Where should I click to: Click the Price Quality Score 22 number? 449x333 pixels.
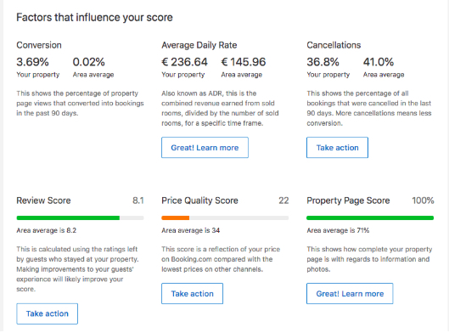tap(283, 200)
